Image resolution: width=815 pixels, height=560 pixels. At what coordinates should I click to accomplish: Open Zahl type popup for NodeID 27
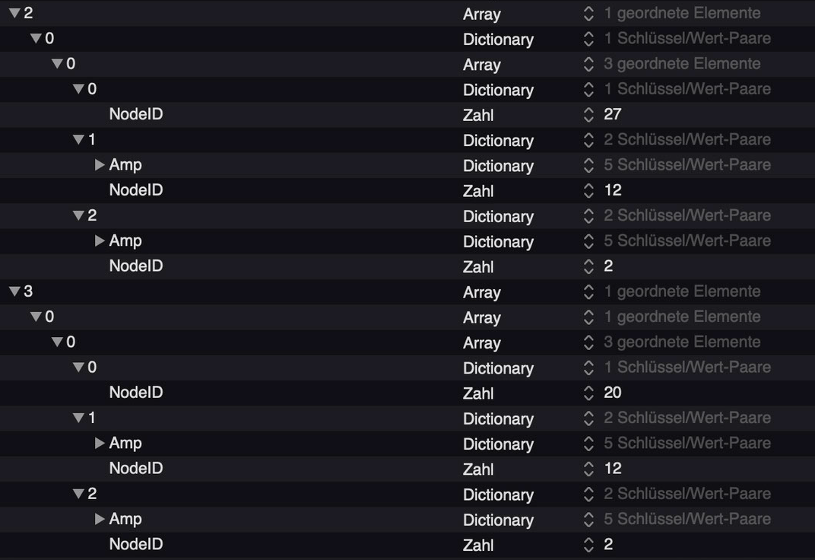[478, 115]
